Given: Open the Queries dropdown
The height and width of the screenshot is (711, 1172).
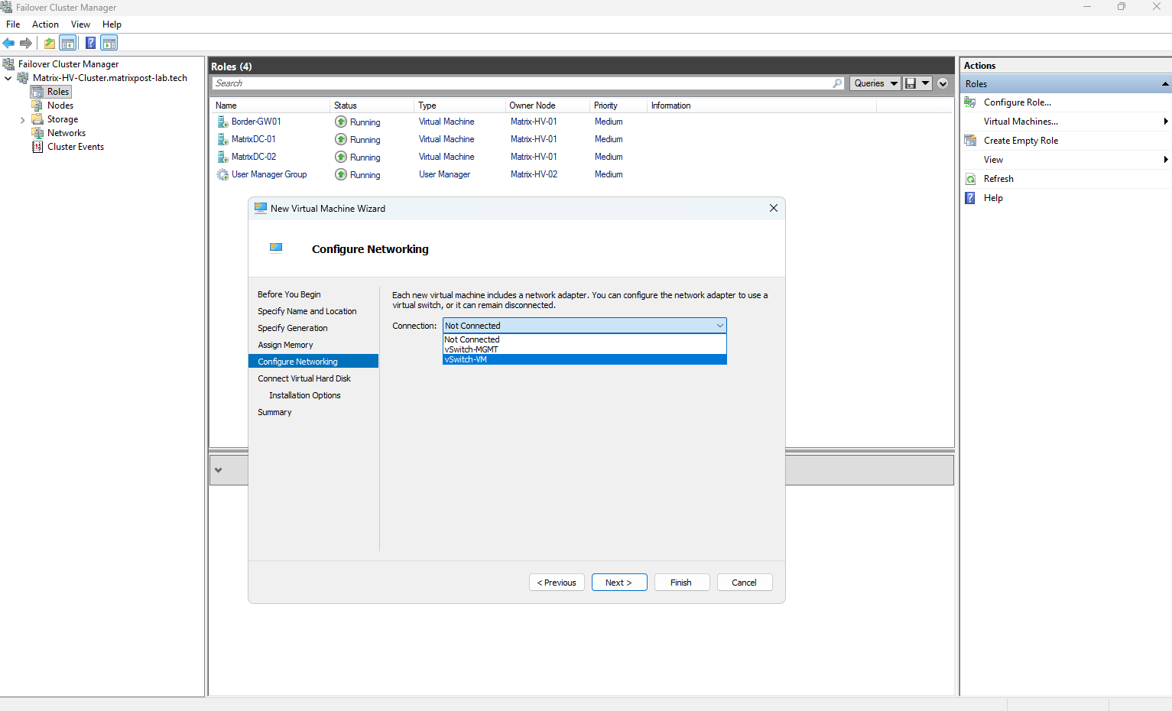Looking at the screenshot, I should click(x=875, y=83).
